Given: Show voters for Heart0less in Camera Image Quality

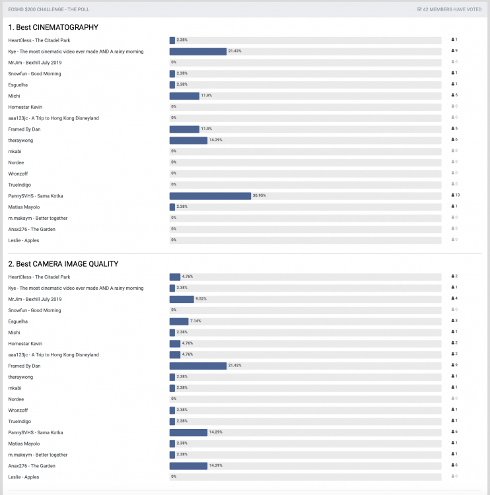Looking at the screenshot, I should coord(454,277).
